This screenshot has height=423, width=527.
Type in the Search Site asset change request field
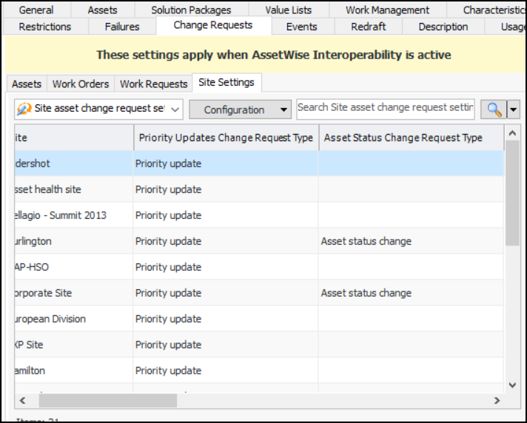click(385, 108)
